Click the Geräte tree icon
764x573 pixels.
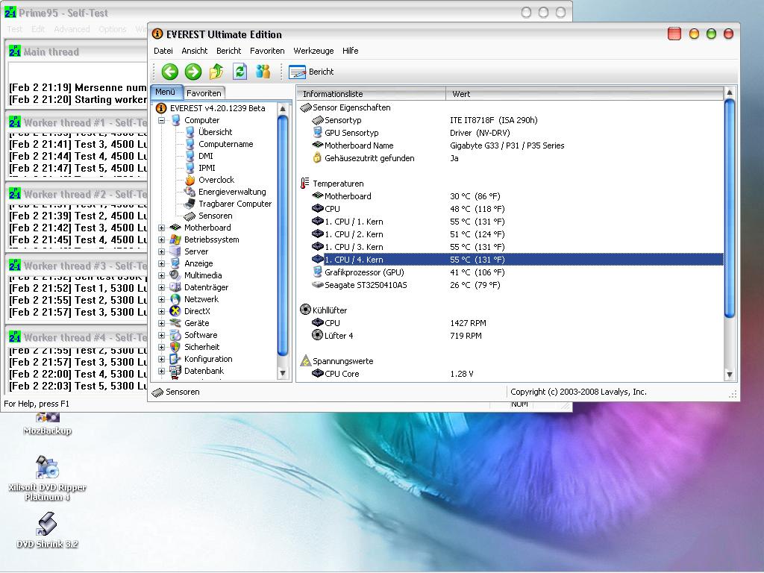175,323
